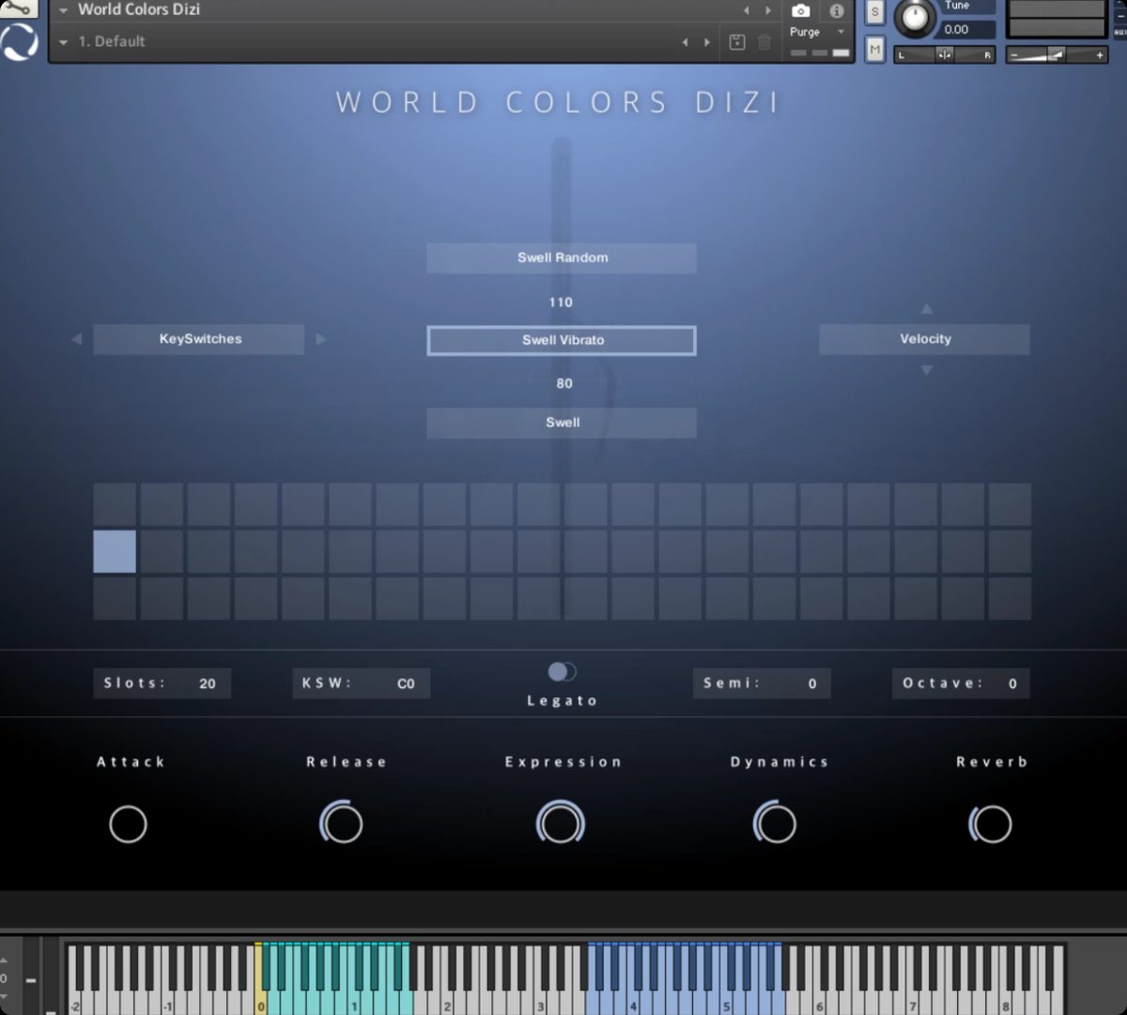
Task: Click the tune value field showing 0.00
Action: (967, 30)
